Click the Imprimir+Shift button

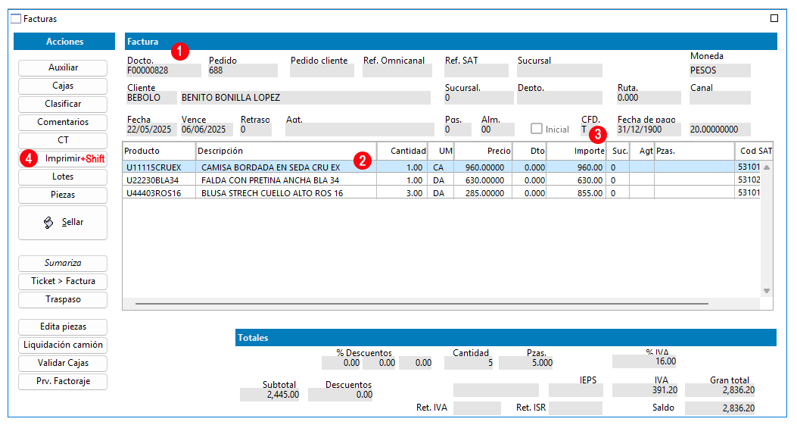pos(63,159)
